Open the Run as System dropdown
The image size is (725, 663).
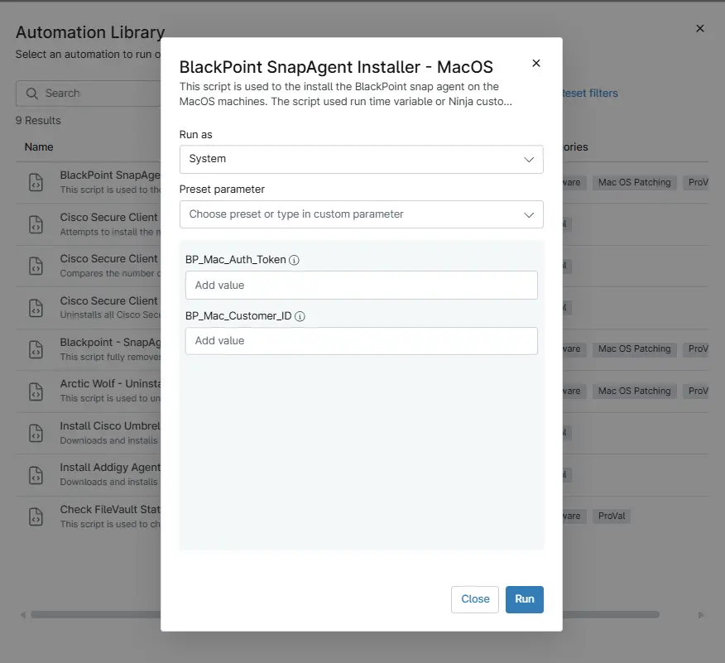361,159
